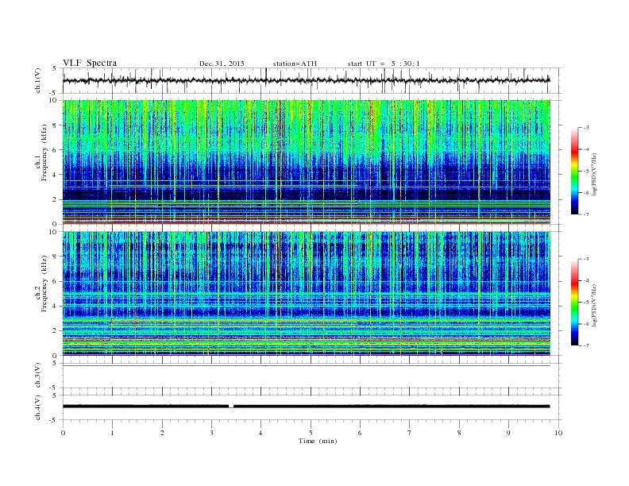629x486 pixels.
Task: Click the date 'Dec. 31, 2015'
Action: [222, 64]
